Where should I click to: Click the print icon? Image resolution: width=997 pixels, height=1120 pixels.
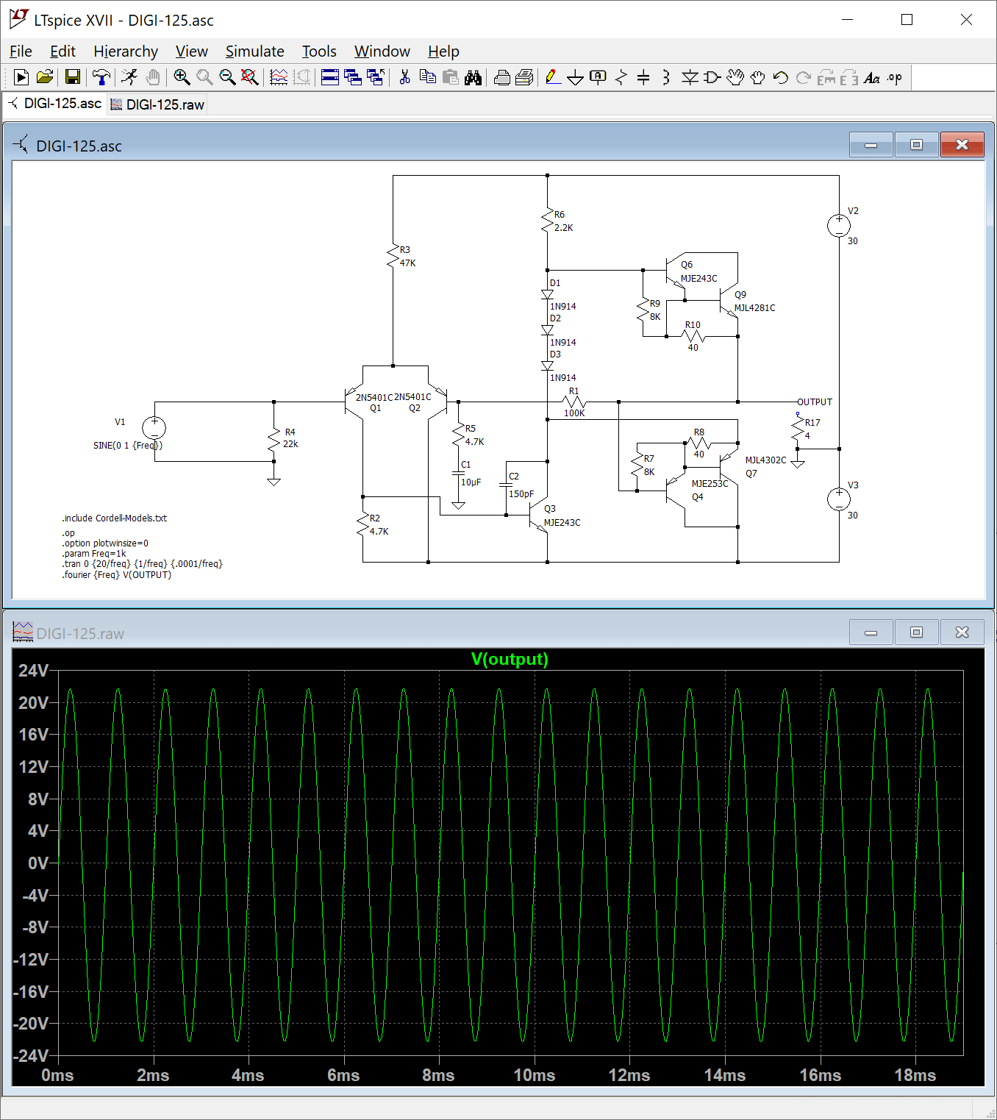point(502,77)
